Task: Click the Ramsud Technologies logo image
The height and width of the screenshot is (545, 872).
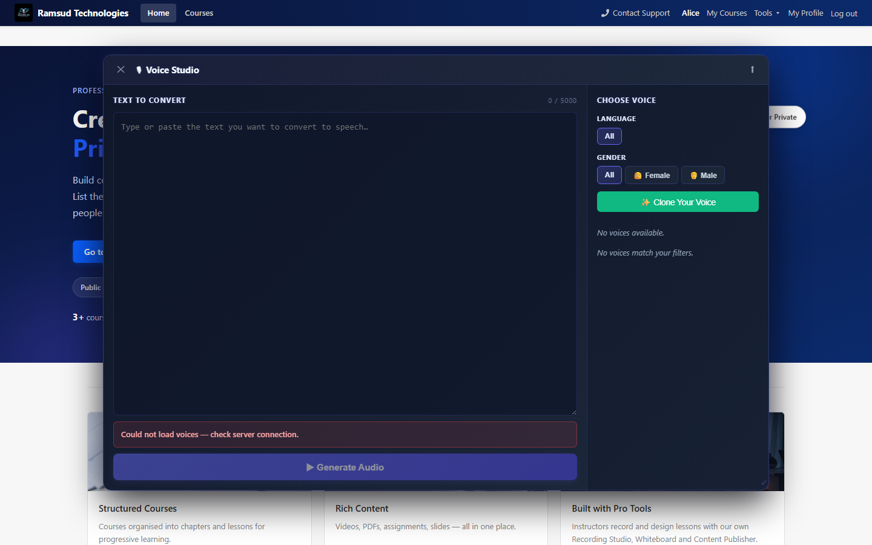Action: tap(24, 13)
